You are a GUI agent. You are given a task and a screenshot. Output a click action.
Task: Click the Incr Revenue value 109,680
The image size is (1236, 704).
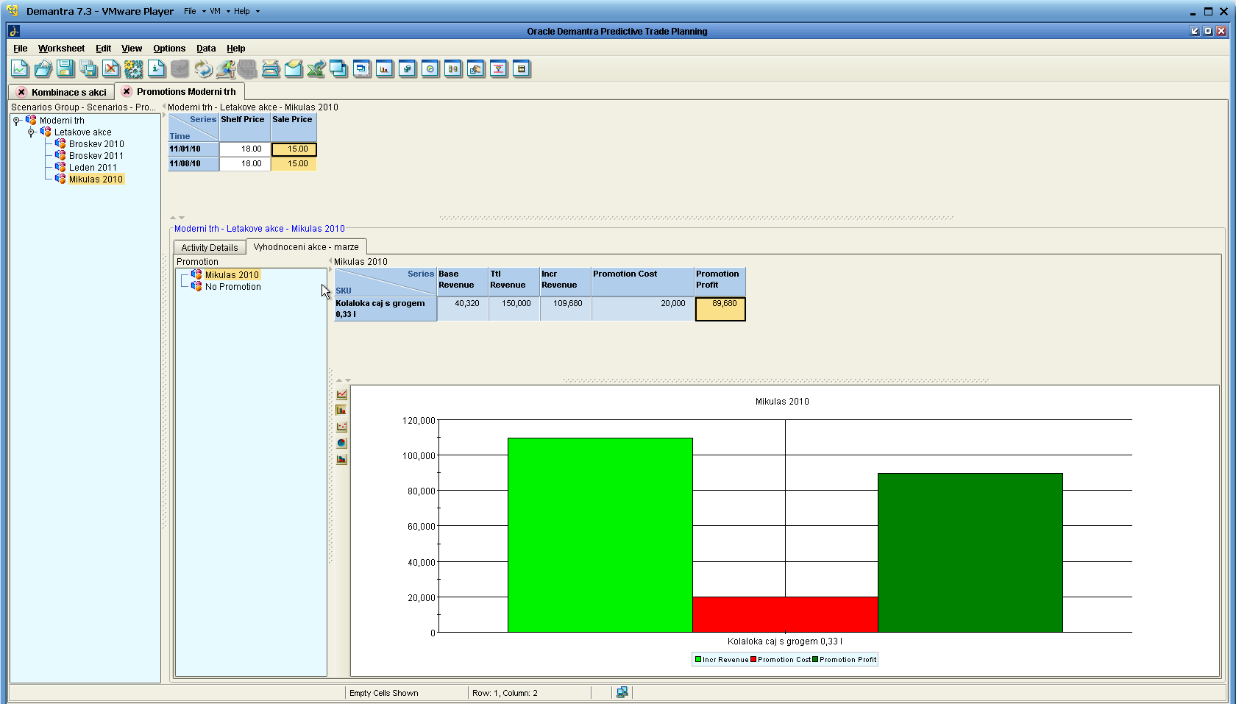566,309
